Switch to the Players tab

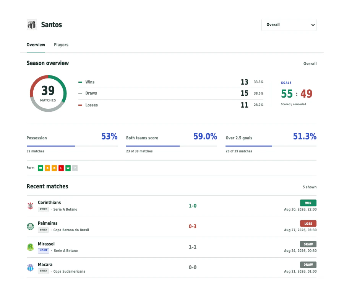(x=61, y=45)
